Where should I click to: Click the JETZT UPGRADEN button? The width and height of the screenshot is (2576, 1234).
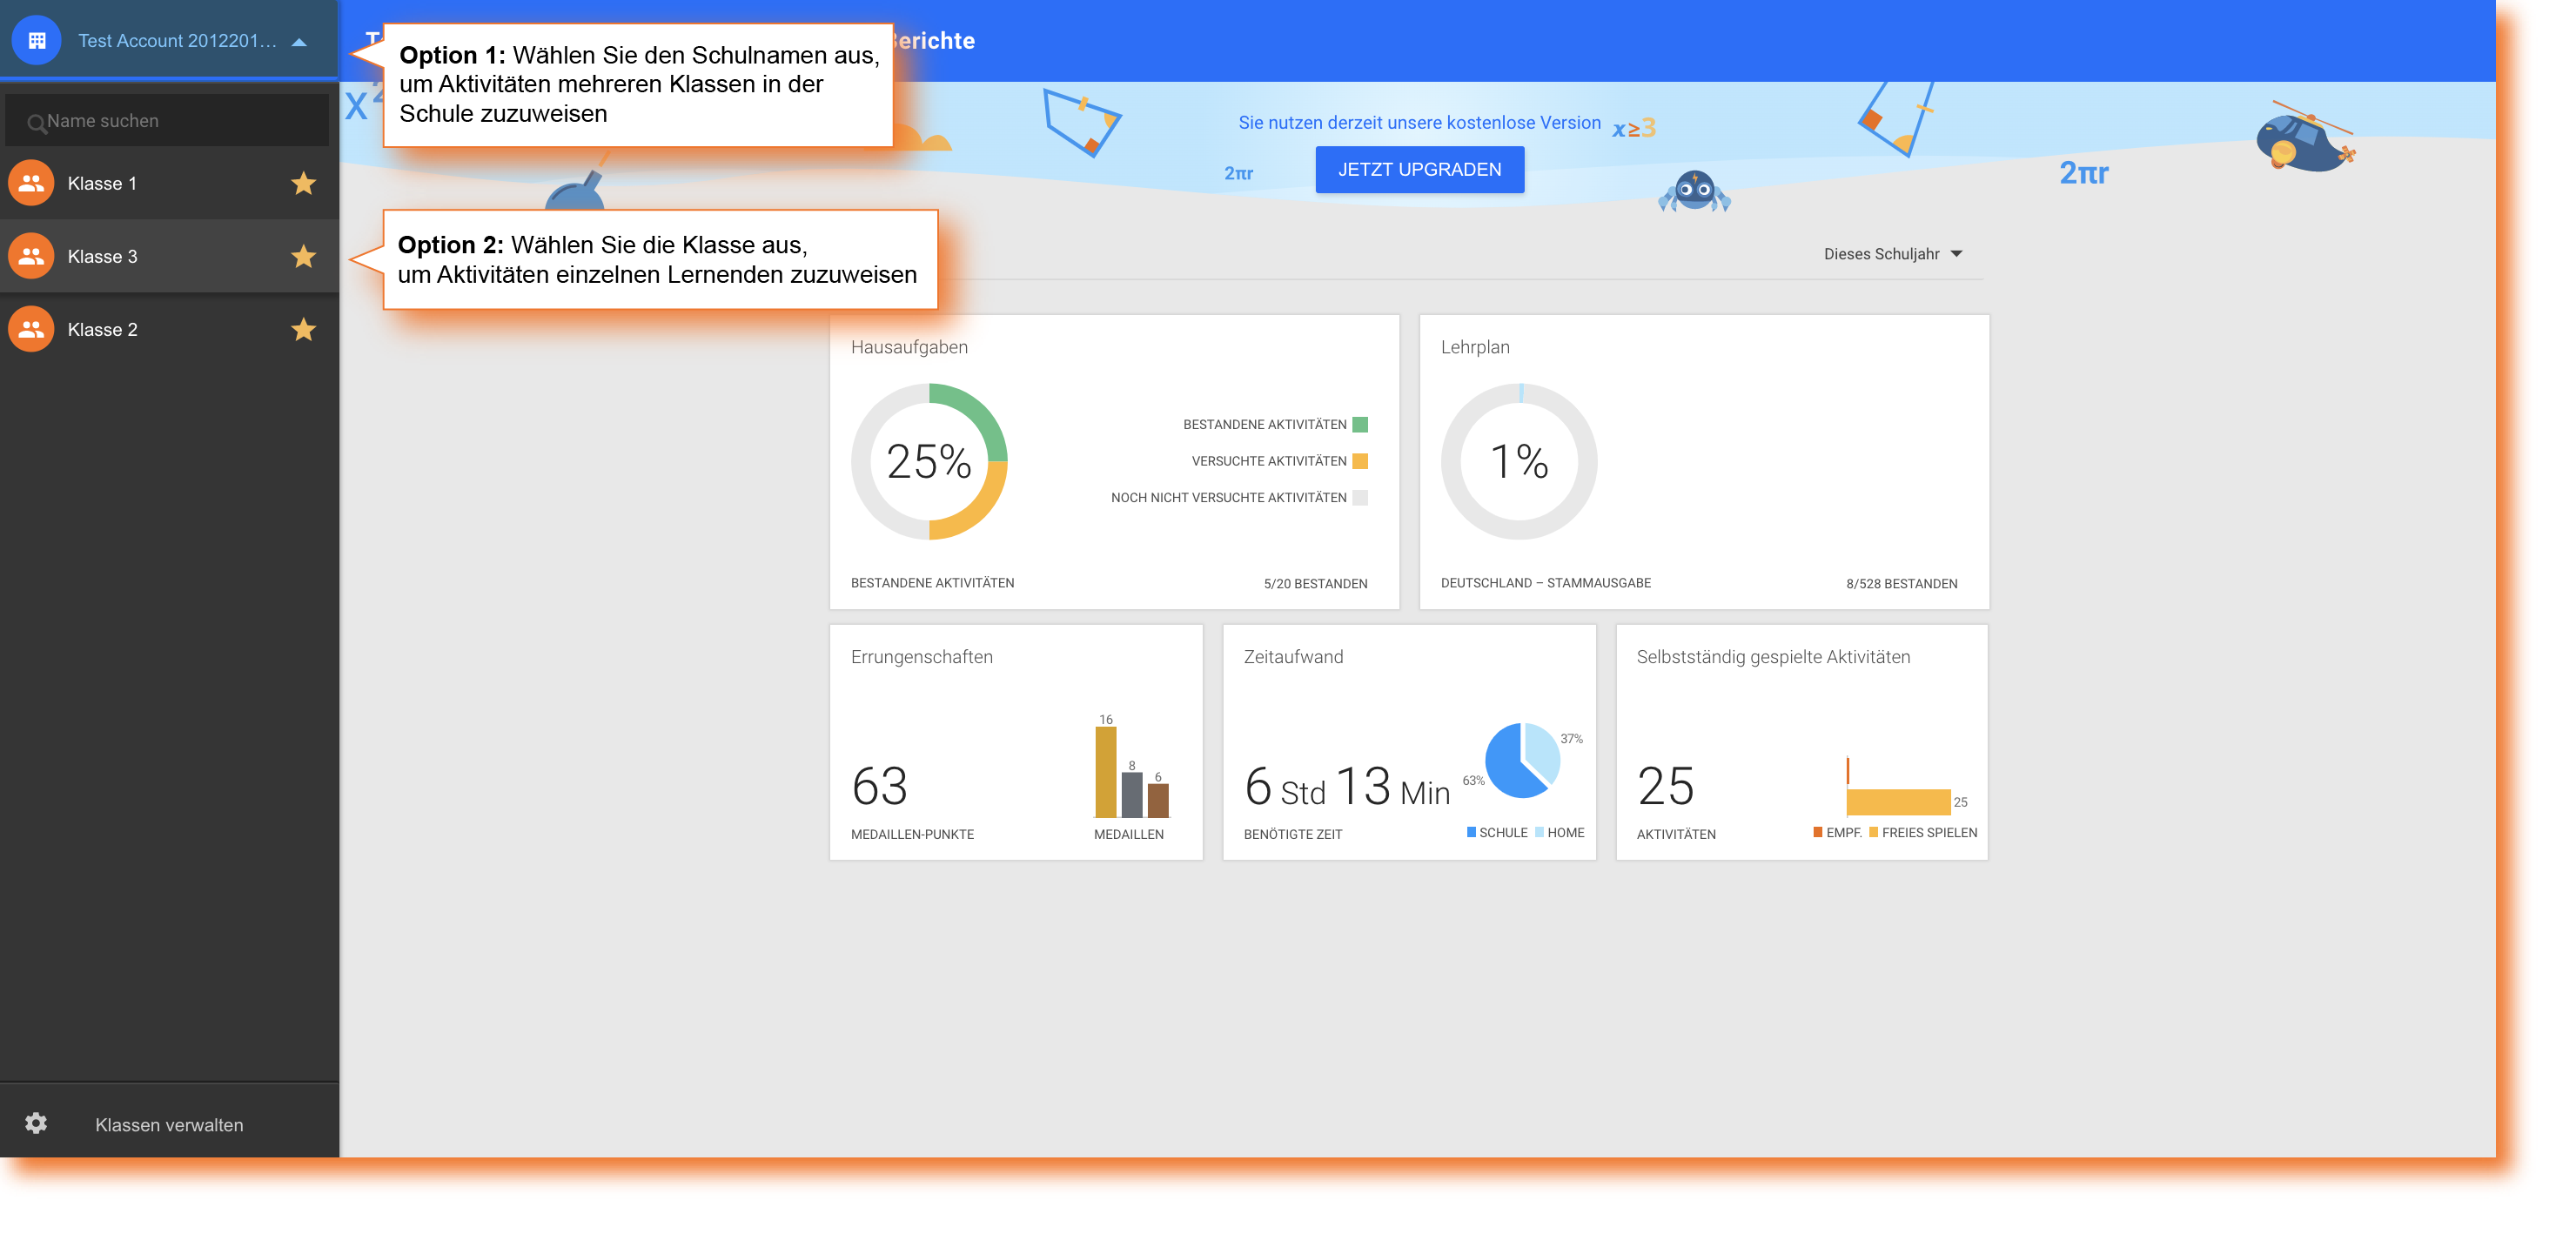pos(1419,169)
